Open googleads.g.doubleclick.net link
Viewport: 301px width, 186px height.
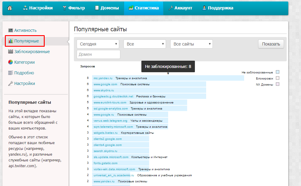coord(113,96)
